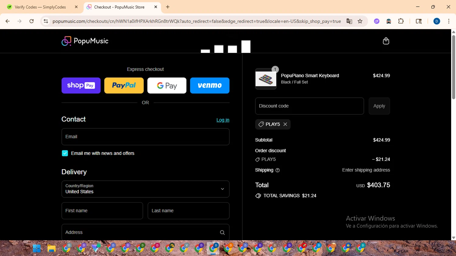Click the PopuPiano Smart Keyboard product name

310,76
